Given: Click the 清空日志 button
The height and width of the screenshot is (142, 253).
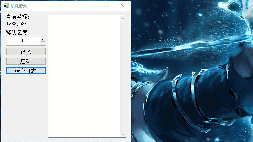Looking at the screenshot, I should coord(26,71).
